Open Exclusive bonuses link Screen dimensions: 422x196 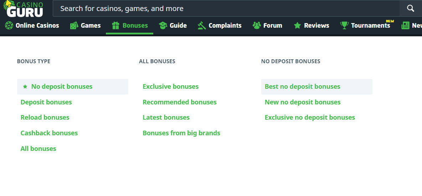tap(170, 87)
